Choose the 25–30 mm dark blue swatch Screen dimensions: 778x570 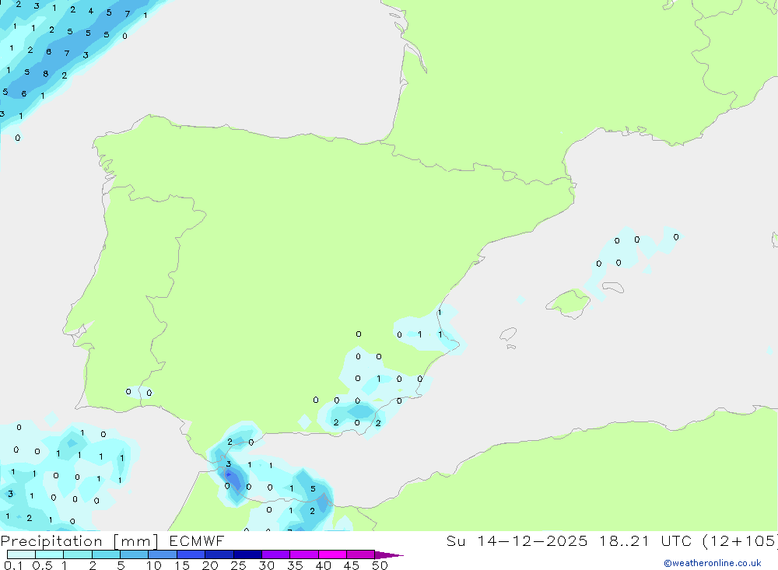click(x=247, y=554)
